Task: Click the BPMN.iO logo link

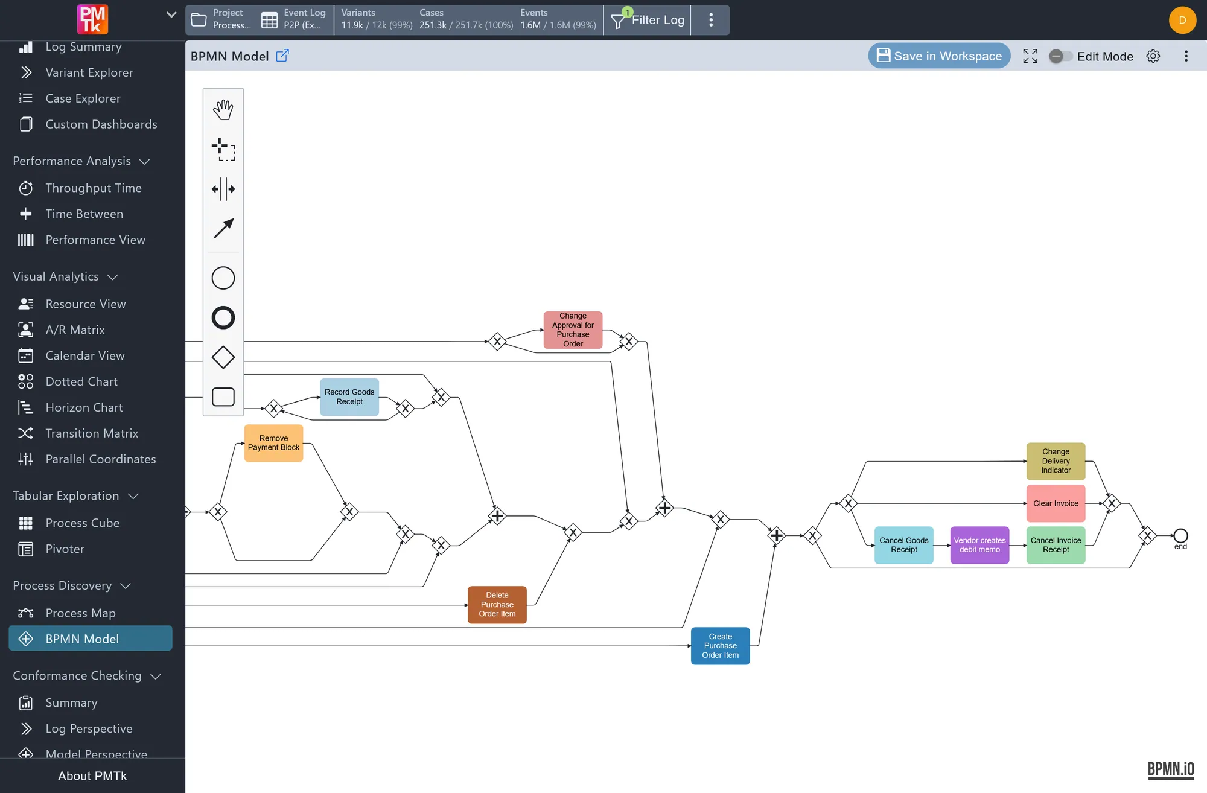Action: [x=1171, y=770]
